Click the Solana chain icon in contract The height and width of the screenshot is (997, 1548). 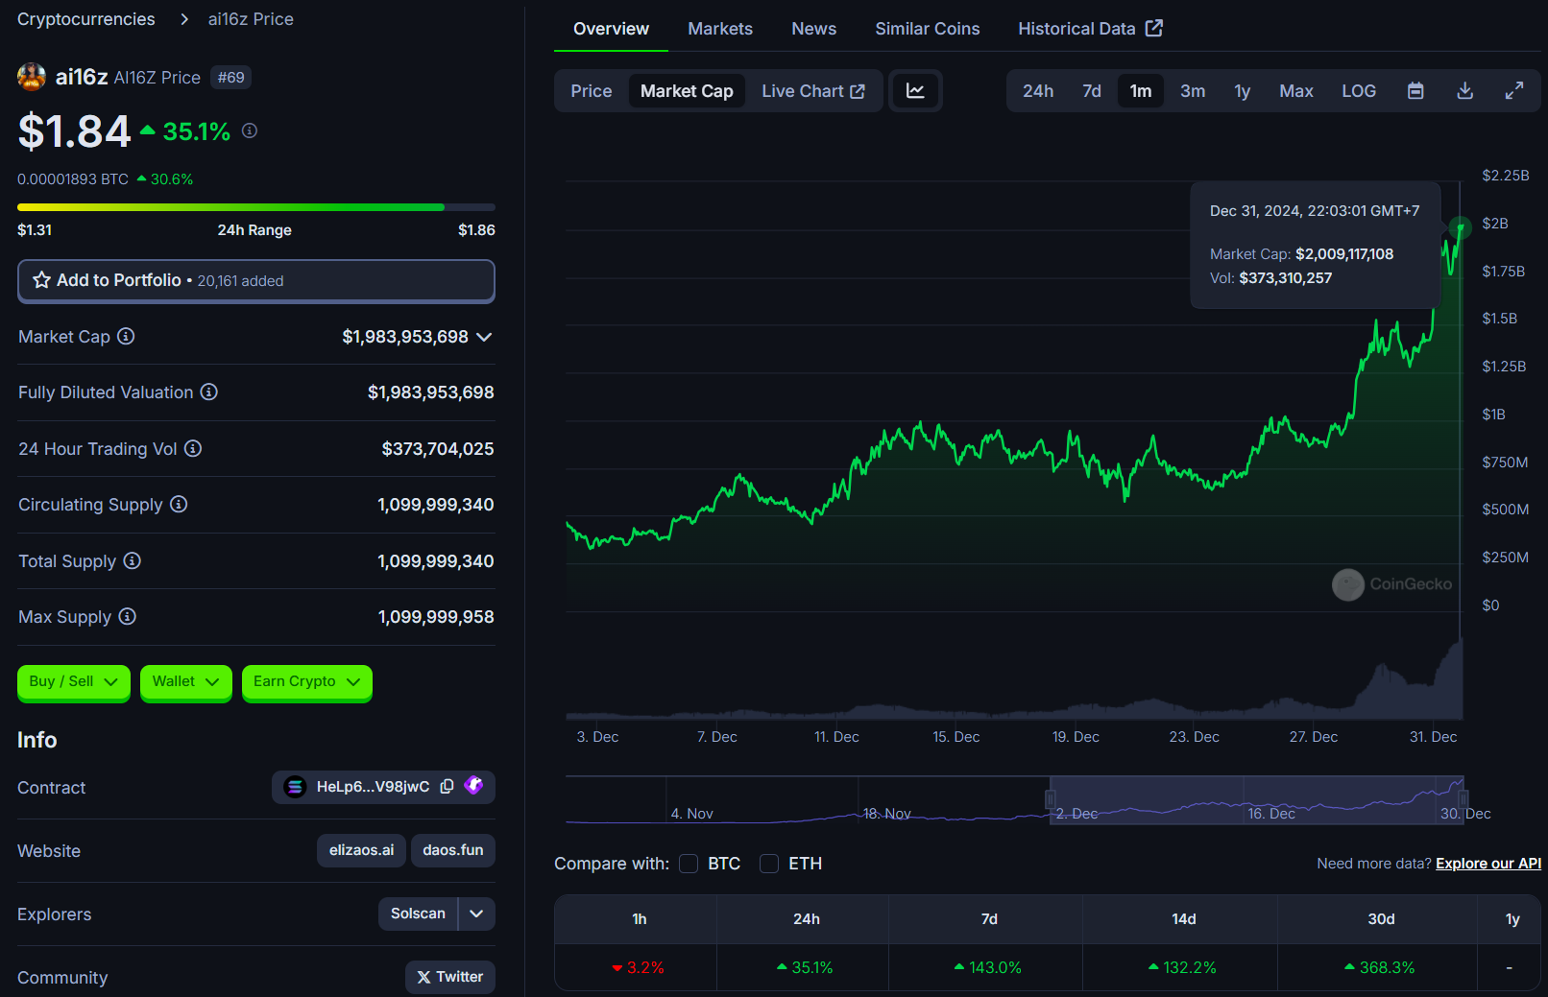295,787
